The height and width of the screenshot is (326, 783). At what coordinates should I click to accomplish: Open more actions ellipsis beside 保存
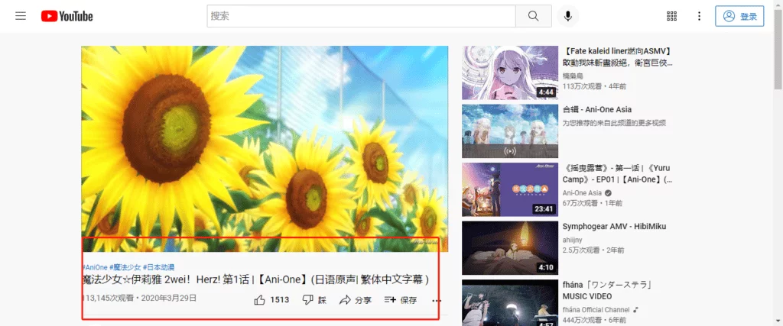click(x=437, y=300)
